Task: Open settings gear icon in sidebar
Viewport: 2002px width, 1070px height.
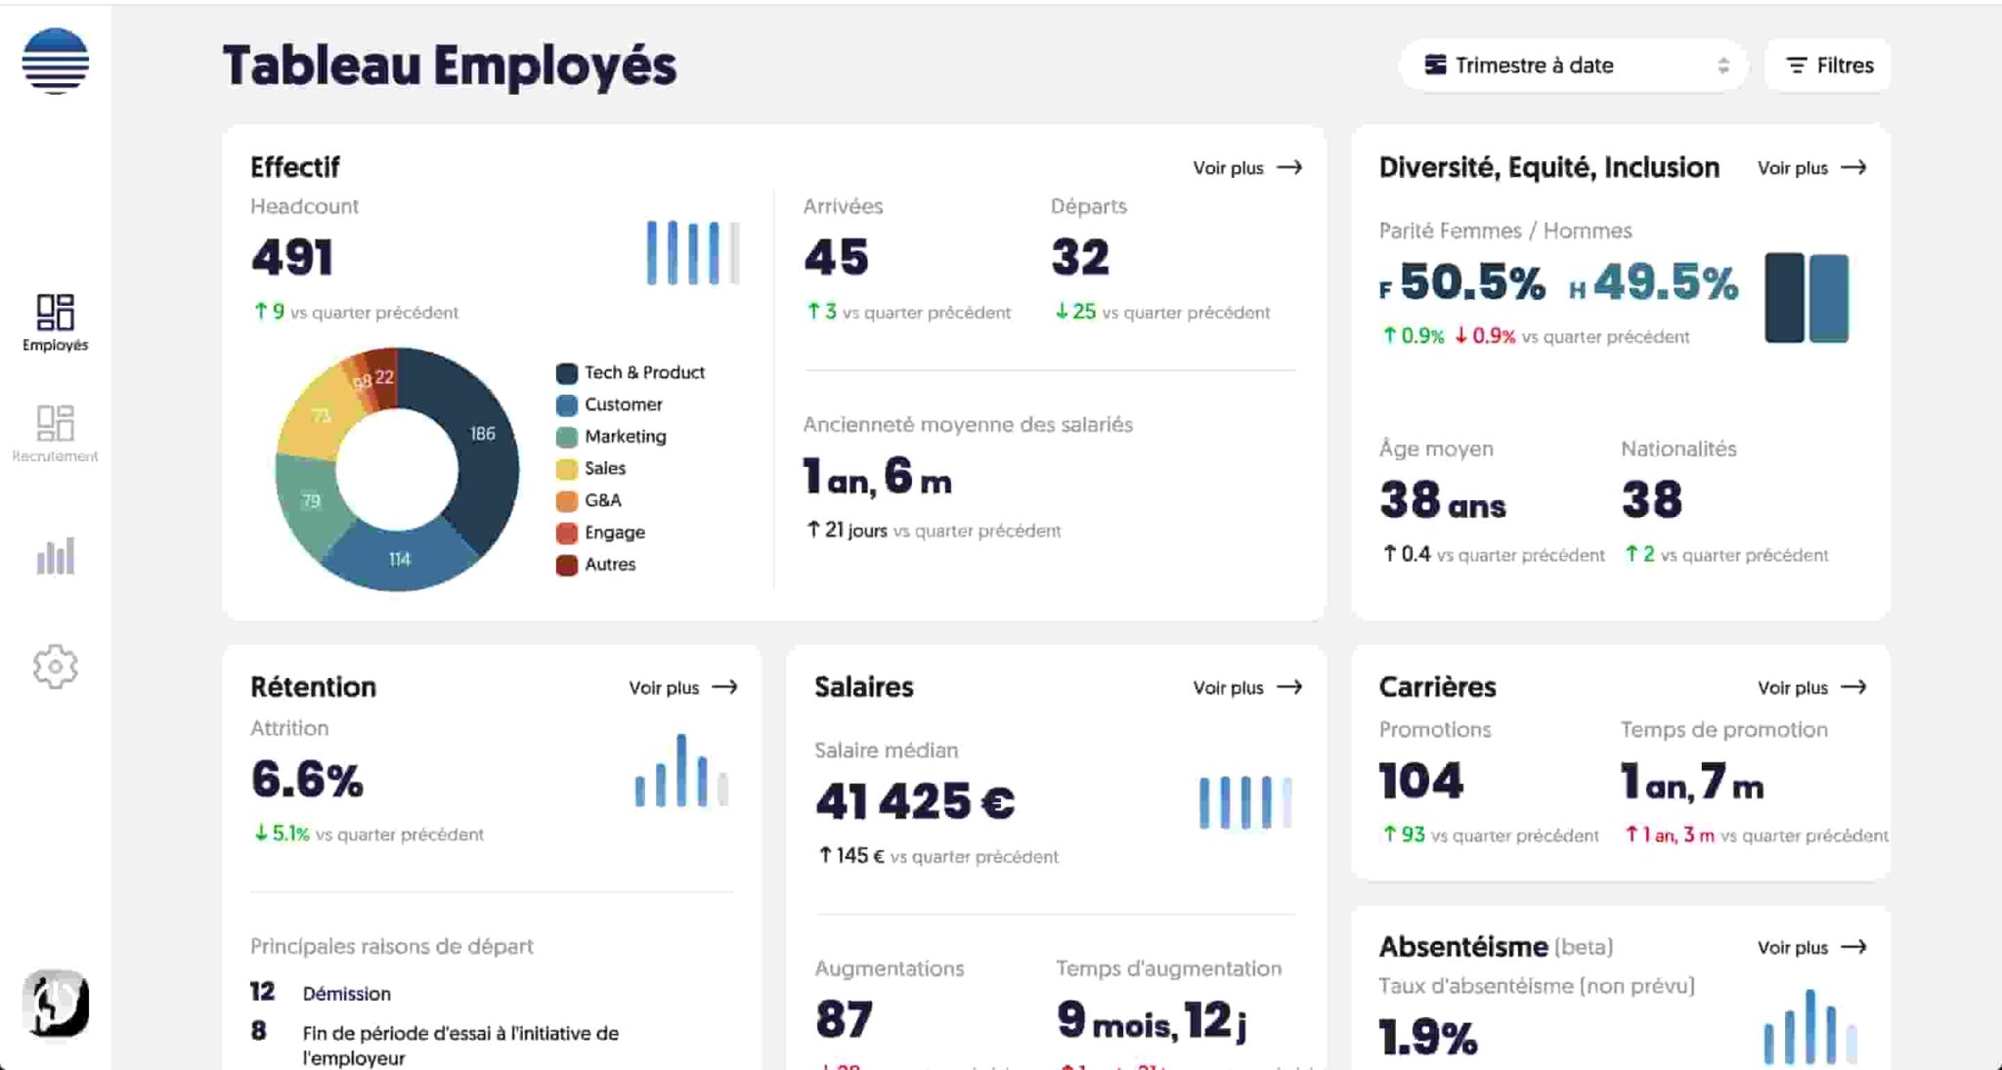Action: point(56,666)
